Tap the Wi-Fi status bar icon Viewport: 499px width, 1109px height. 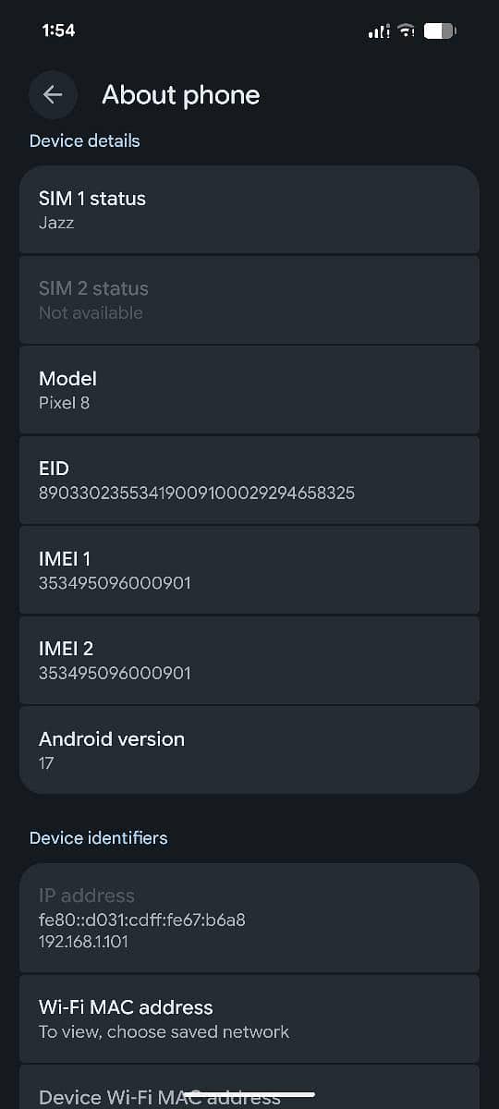tap(406, 31)
